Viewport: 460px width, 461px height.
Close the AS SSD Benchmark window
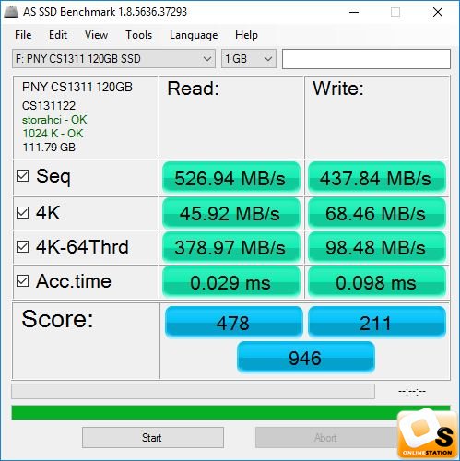click(x=438, y=12)
